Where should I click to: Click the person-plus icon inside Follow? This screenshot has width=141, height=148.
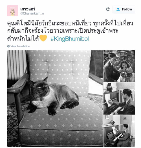pos(118,9)
